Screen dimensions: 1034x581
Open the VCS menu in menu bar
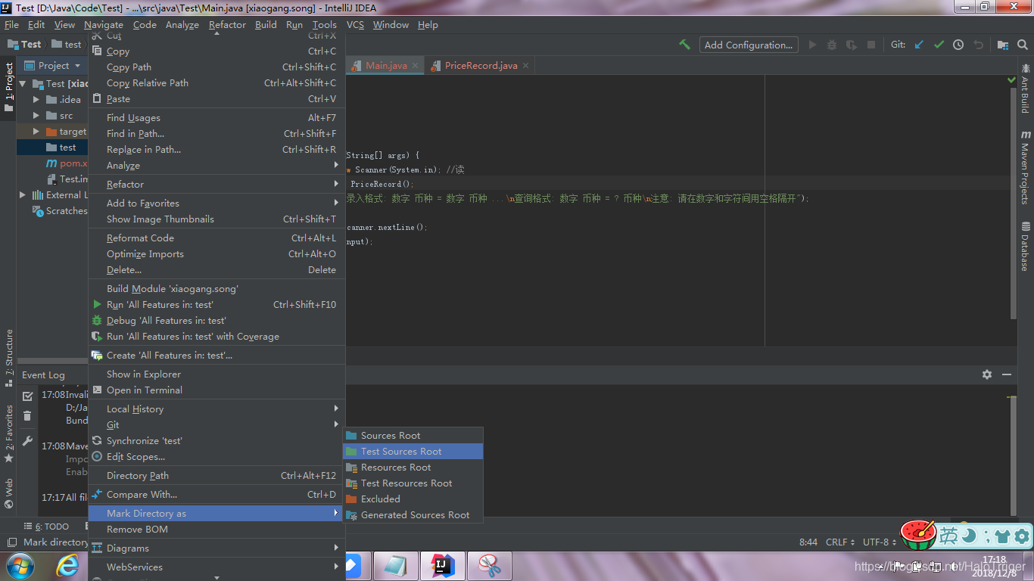click(355, 25)
